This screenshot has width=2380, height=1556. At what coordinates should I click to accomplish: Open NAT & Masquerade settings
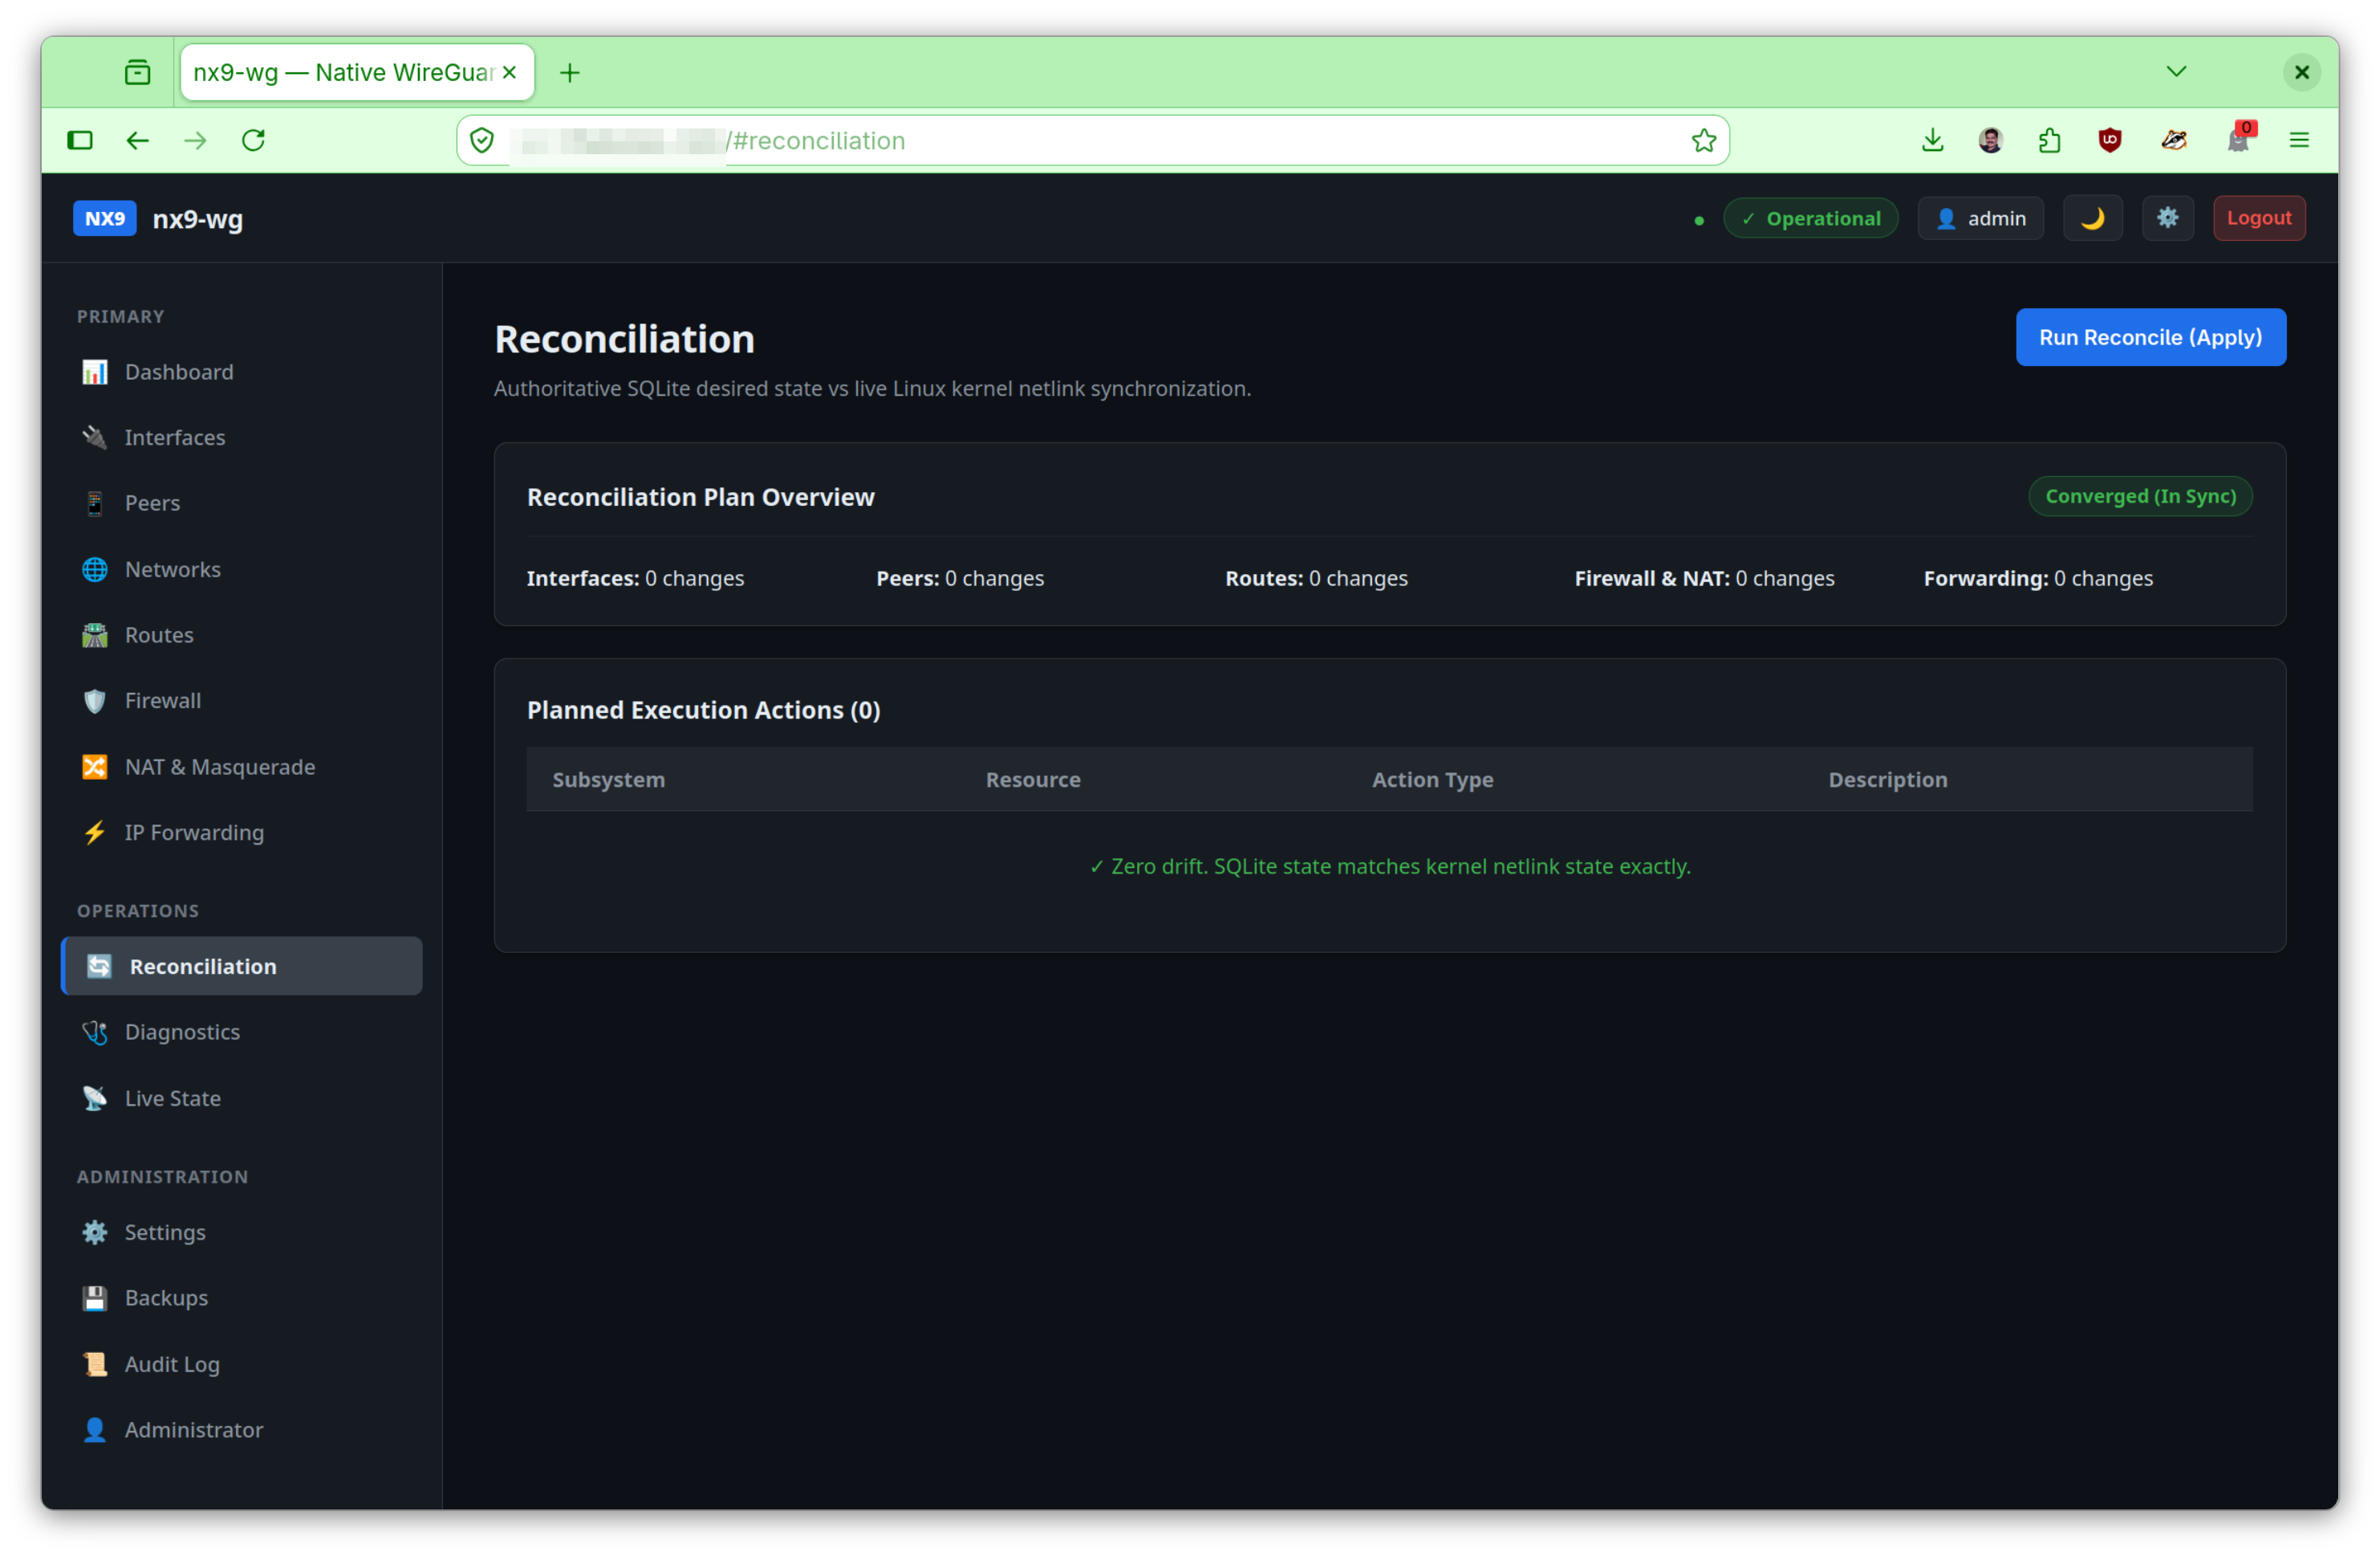pos(241,767)
